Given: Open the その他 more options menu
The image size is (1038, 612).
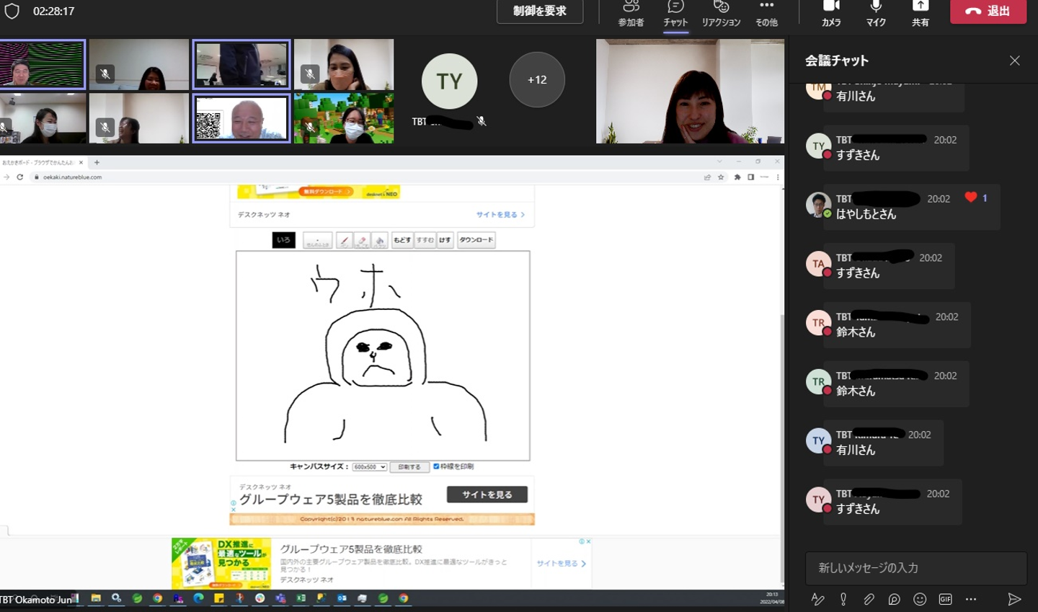Looking at the screenshot, I should [x=766, y=13].
